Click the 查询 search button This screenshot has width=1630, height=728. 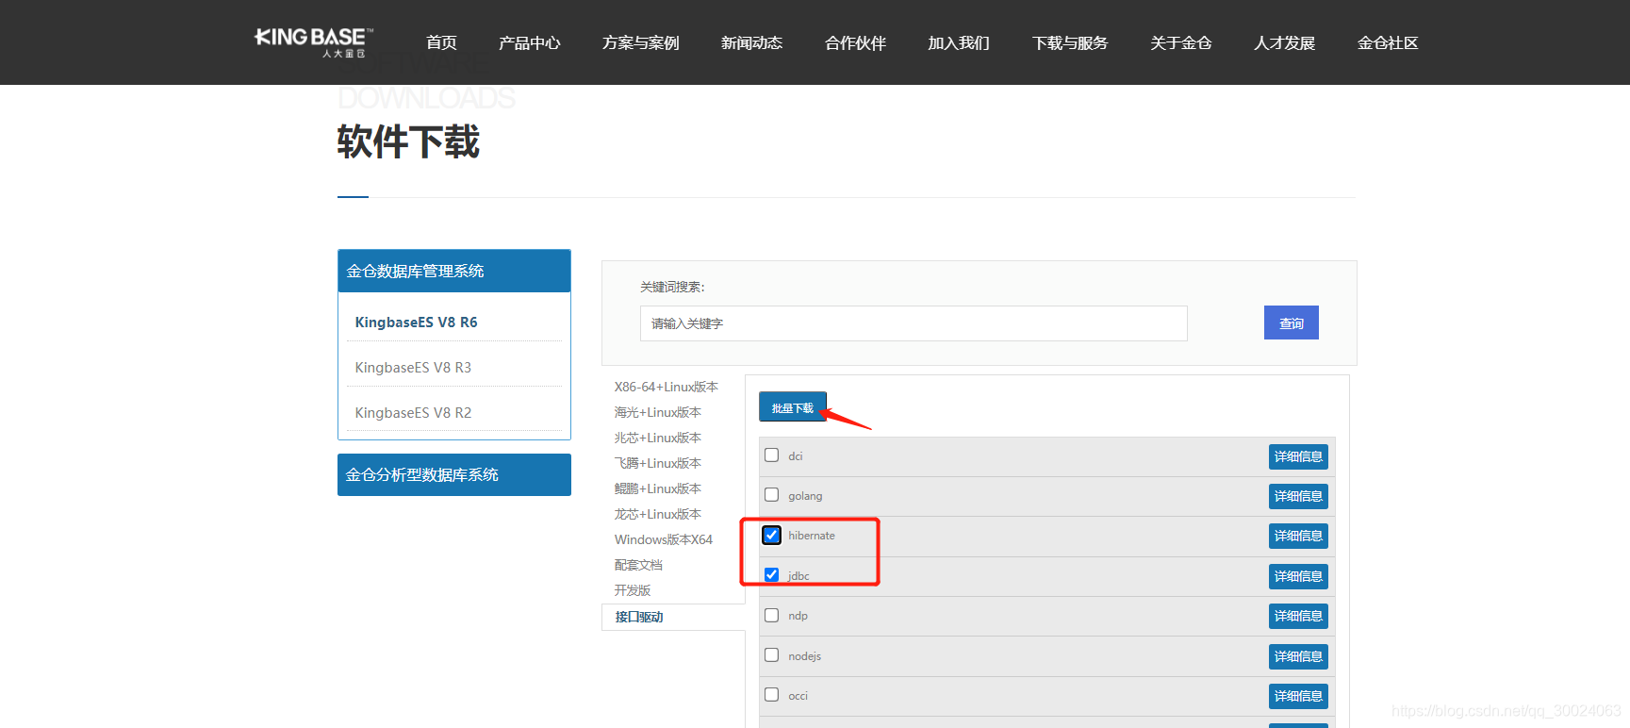point(1292,323)
